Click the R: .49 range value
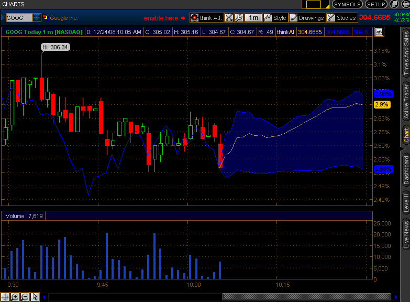 (265, 32)
